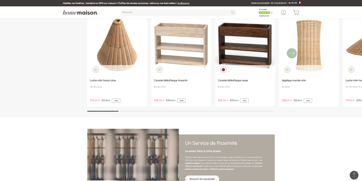
Task: Open 'Console bibliothèque noyer' product title
Action: click(x=233, y=81)
